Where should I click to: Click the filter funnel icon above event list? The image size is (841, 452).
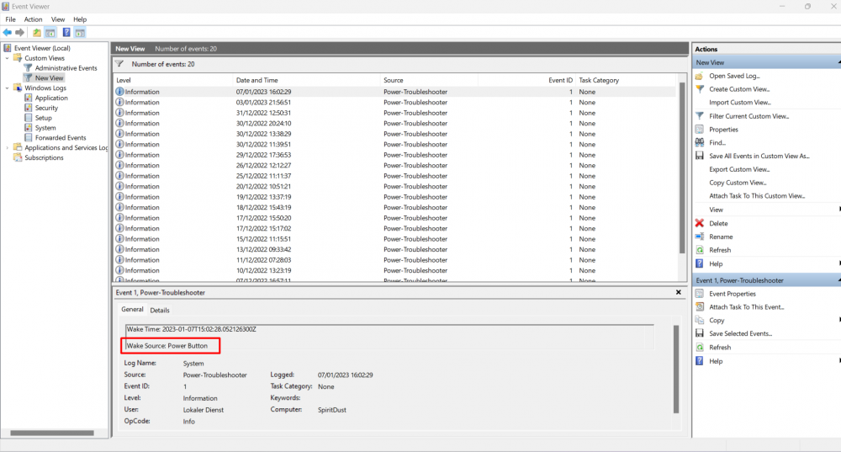(x=119, y=64)
